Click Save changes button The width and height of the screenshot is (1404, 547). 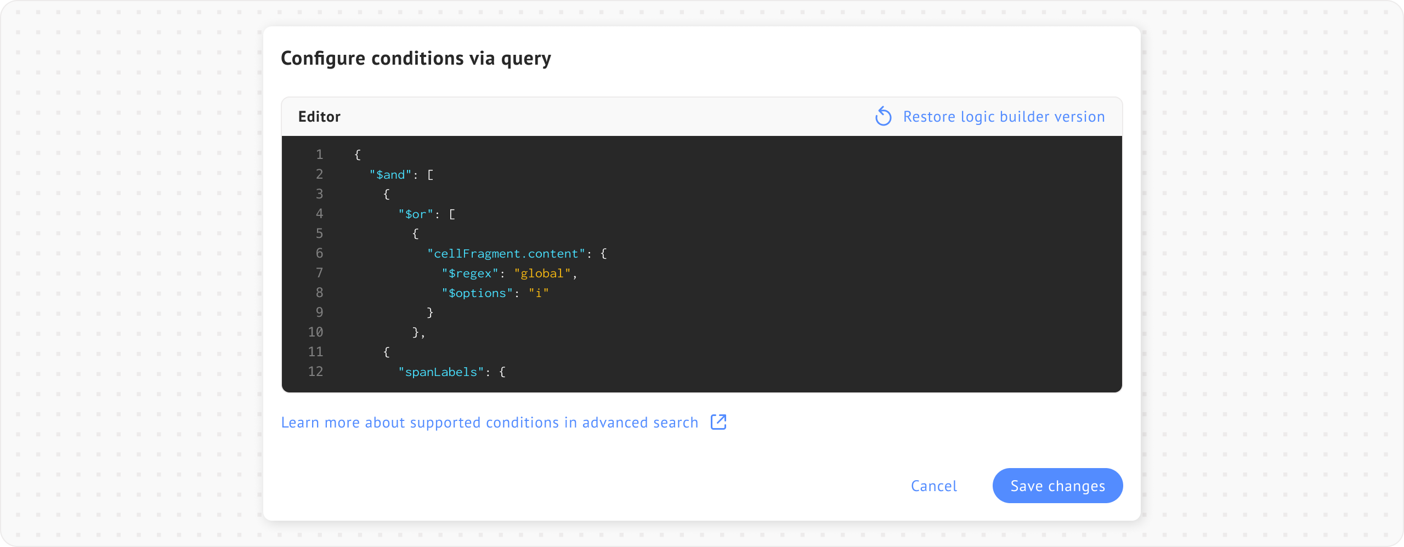click(x=1057, y=486)
